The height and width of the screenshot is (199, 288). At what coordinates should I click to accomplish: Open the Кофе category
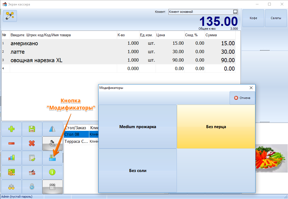253,18
